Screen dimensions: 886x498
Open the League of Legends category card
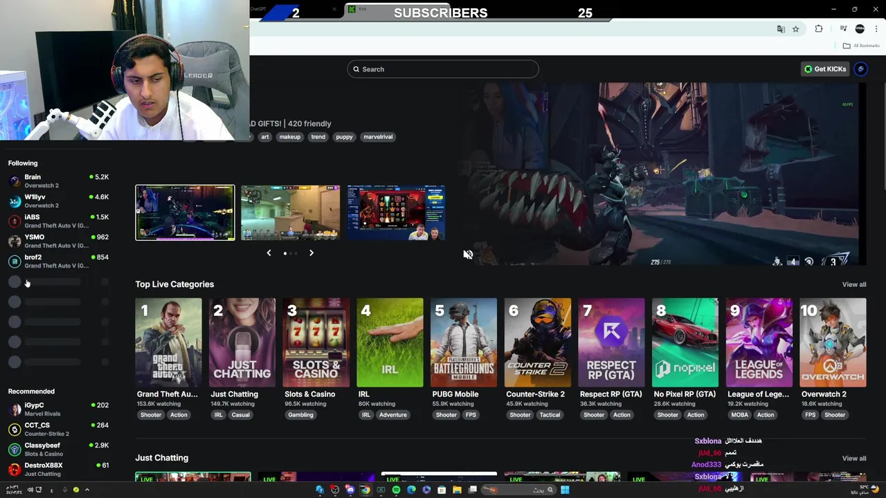[x=759, y=342]
